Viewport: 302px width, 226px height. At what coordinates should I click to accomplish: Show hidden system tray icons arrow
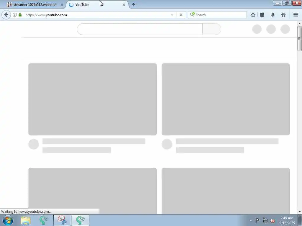click(x=251, y=220)
